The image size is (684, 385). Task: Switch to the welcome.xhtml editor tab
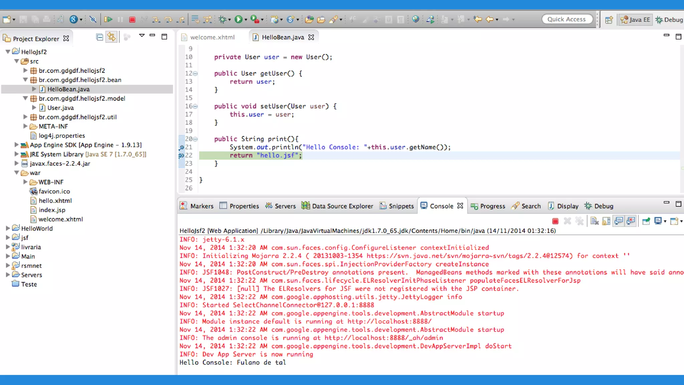tap(212, 37)
